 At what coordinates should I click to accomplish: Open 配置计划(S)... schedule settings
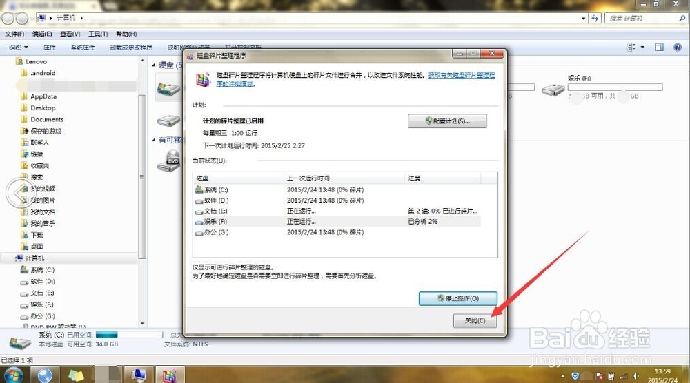tap(447, 121)
